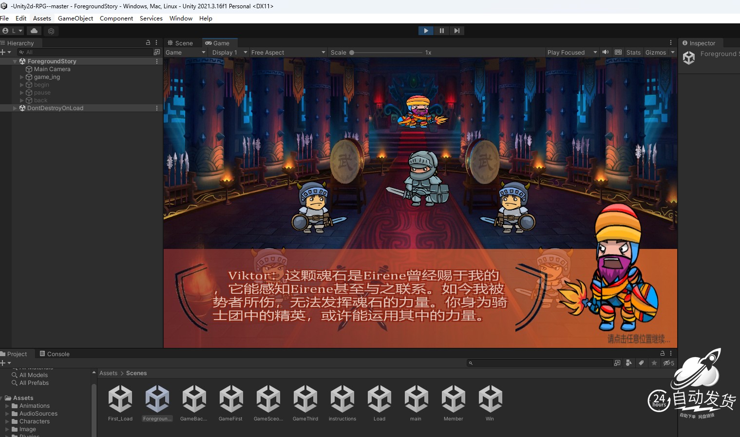Screen dimensions: 740x437
Task: Adjust the Game view Scale slider
Action: point(386,53)
